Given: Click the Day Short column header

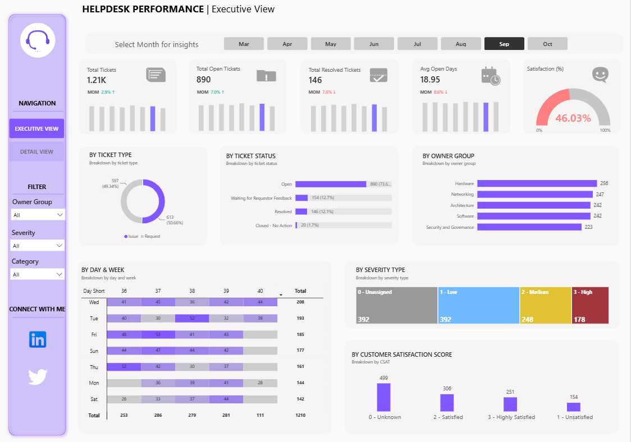Looking at the screenshot, I should pos(94,291).
